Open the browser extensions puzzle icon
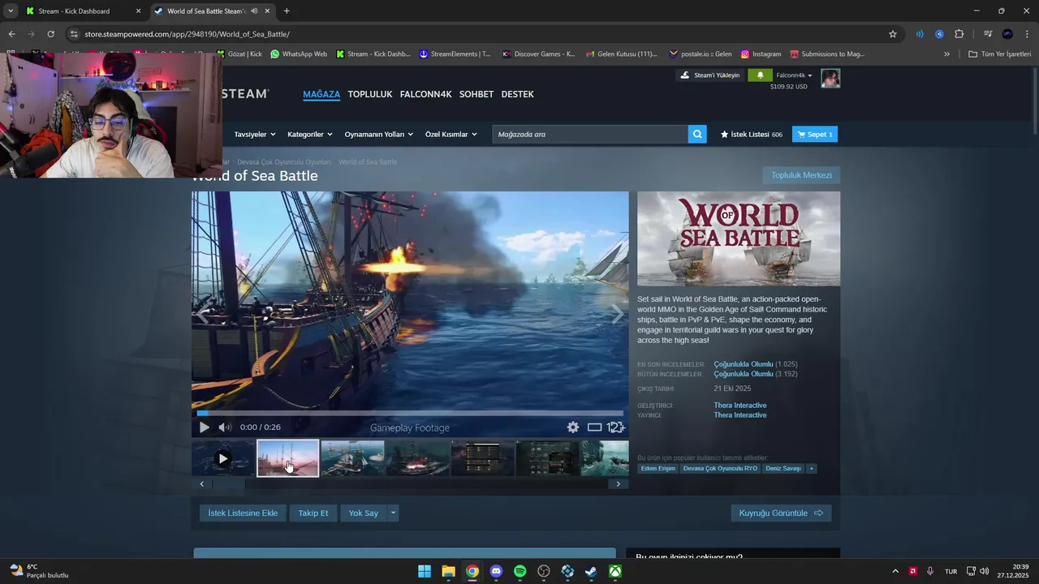The height and width of the screenshot is (584, 1039). pyautogui.click(x=959, y=34)
